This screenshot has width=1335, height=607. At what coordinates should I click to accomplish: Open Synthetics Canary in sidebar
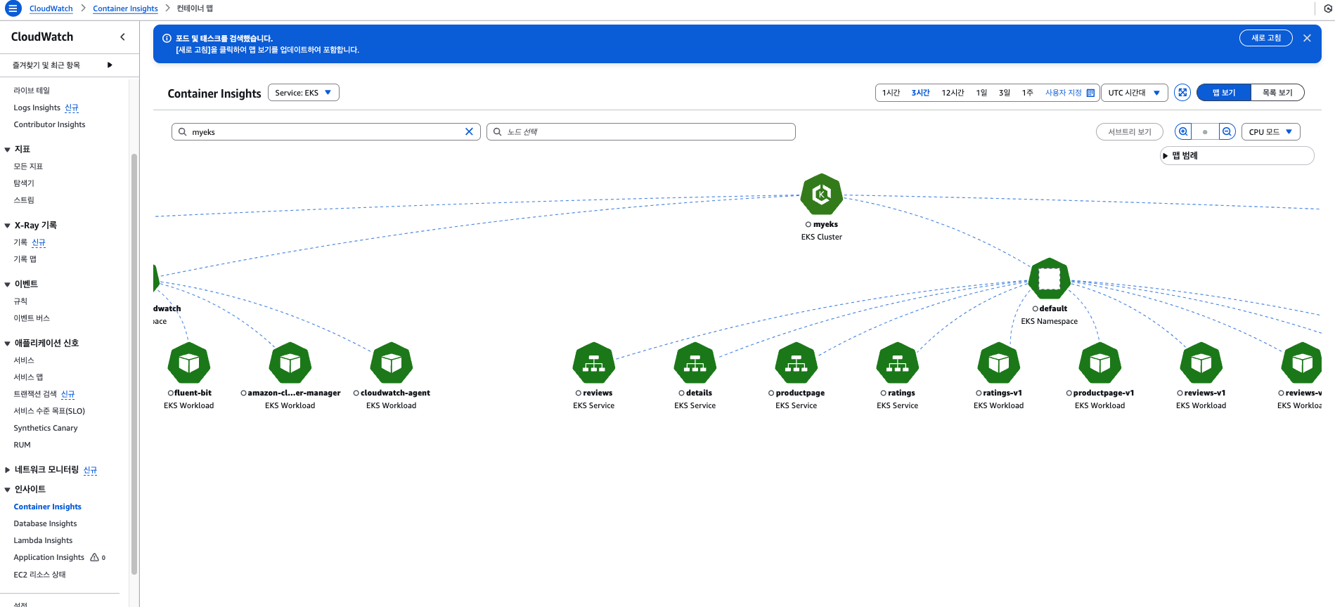[46, 428]
